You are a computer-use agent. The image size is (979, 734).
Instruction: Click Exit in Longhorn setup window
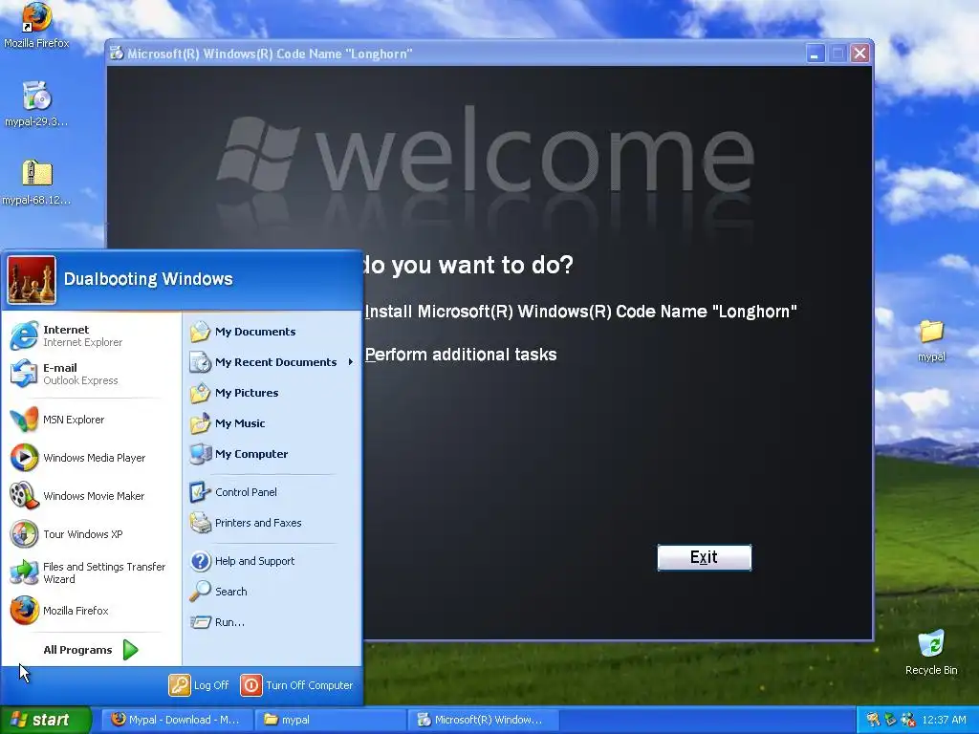coord(705,557)
